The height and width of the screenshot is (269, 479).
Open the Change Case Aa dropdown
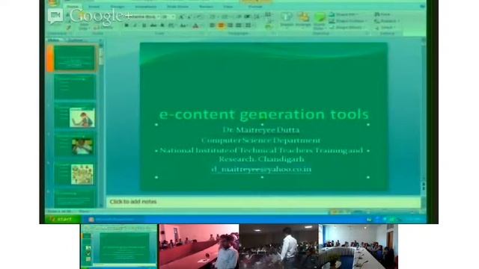pyautogui.click(x=183, y=25)
